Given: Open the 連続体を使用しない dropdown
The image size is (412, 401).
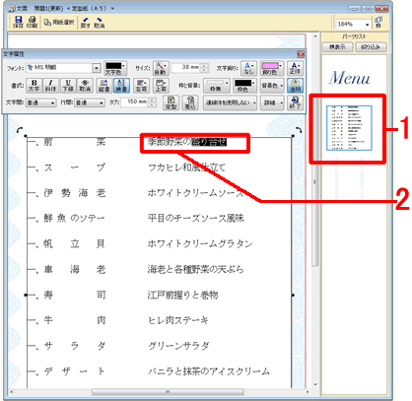Looking at the screenshot, I should [230, 102].
